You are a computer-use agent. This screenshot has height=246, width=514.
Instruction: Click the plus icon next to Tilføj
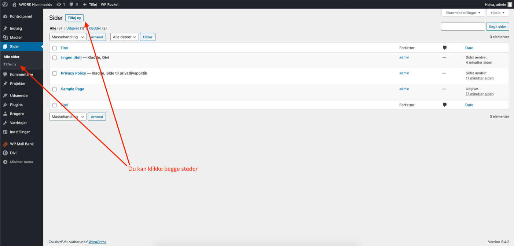click(85, 4)
